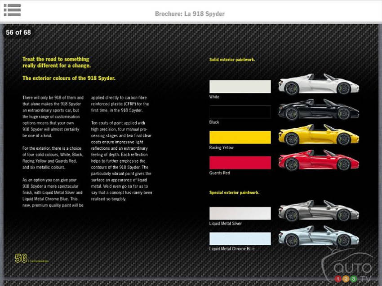Viewport: 382px width, 286px height.
Task: Select the Racing Yellow colour swatch
Action: click(240, 137)
